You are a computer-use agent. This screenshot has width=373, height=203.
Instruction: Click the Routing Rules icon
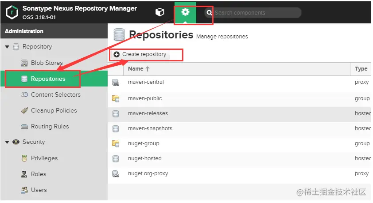(x=24, y=127)
